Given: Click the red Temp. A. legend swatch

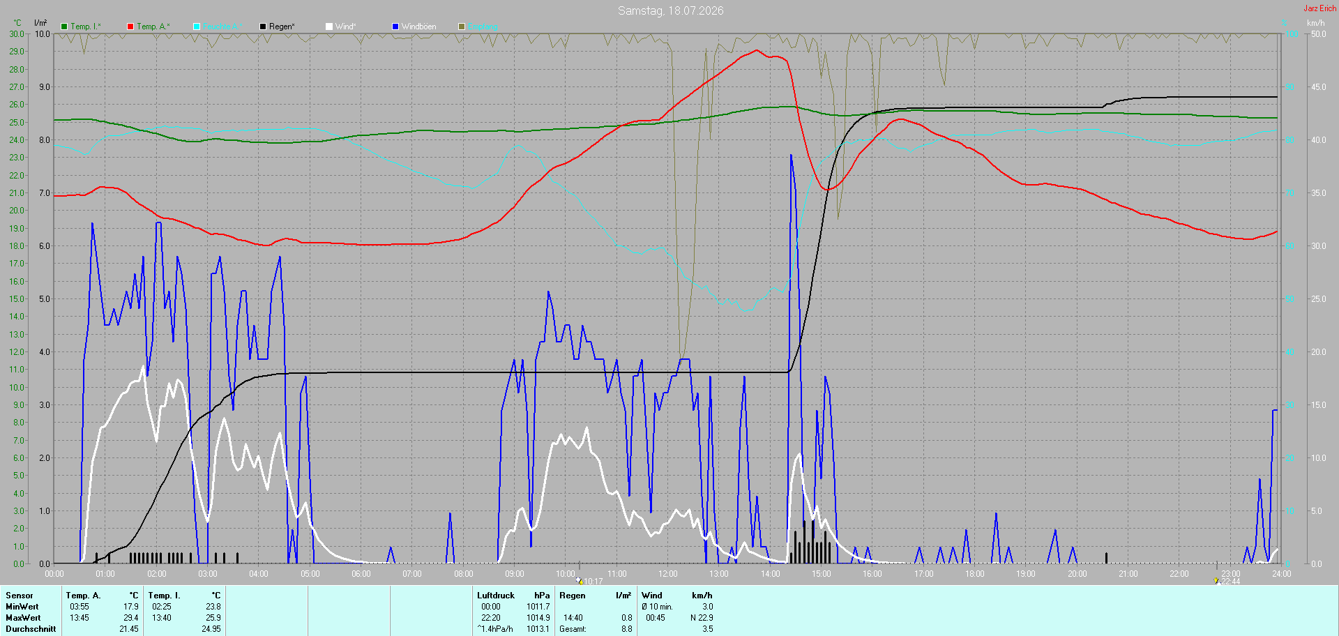Looking at the screenshot, I should 130,26.
